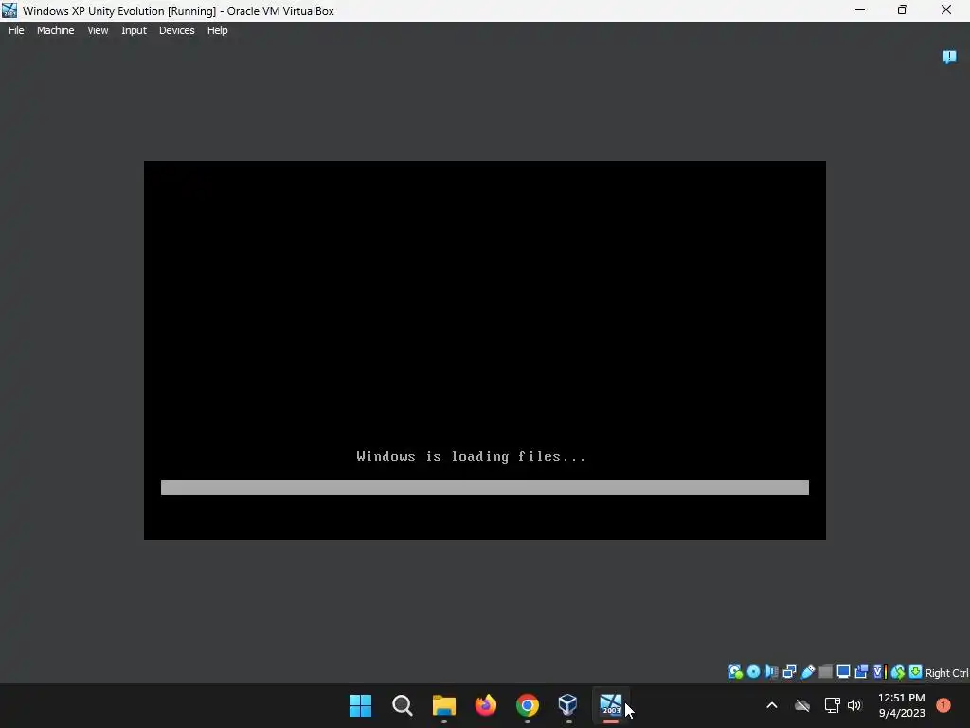Click the shared folders status icon

point(825,672)
